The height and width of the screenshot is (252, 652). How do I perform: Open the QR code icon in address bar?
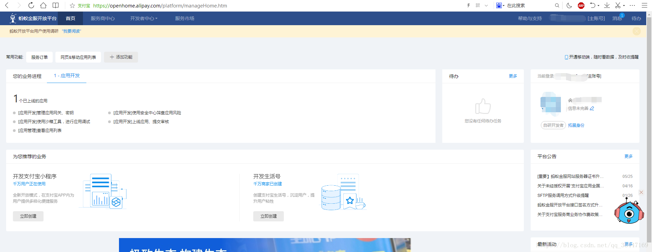478,5
